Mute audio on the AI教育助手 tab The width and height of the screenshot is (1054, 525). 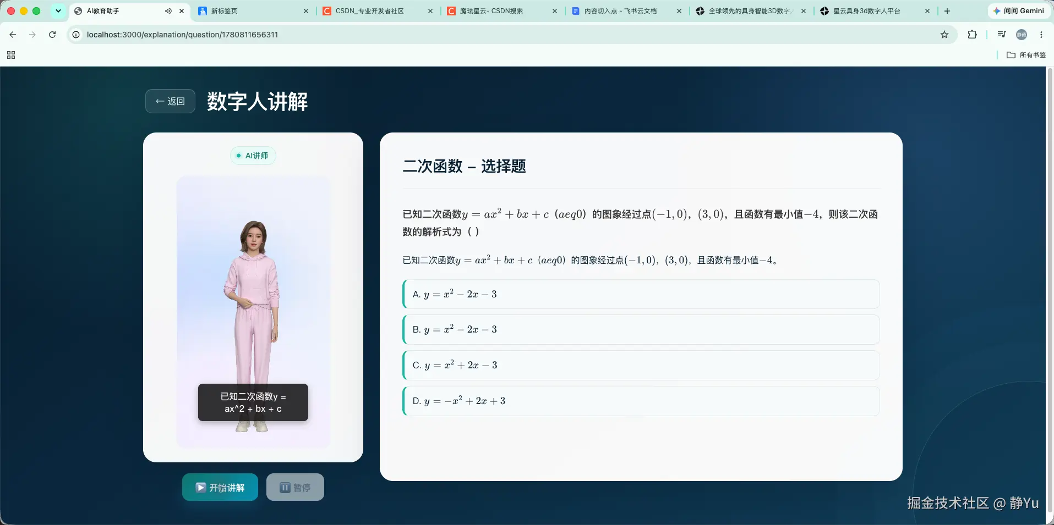(x=168, y=11)
